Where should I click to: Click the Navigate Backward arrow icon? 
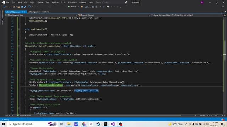pos(4,7)
